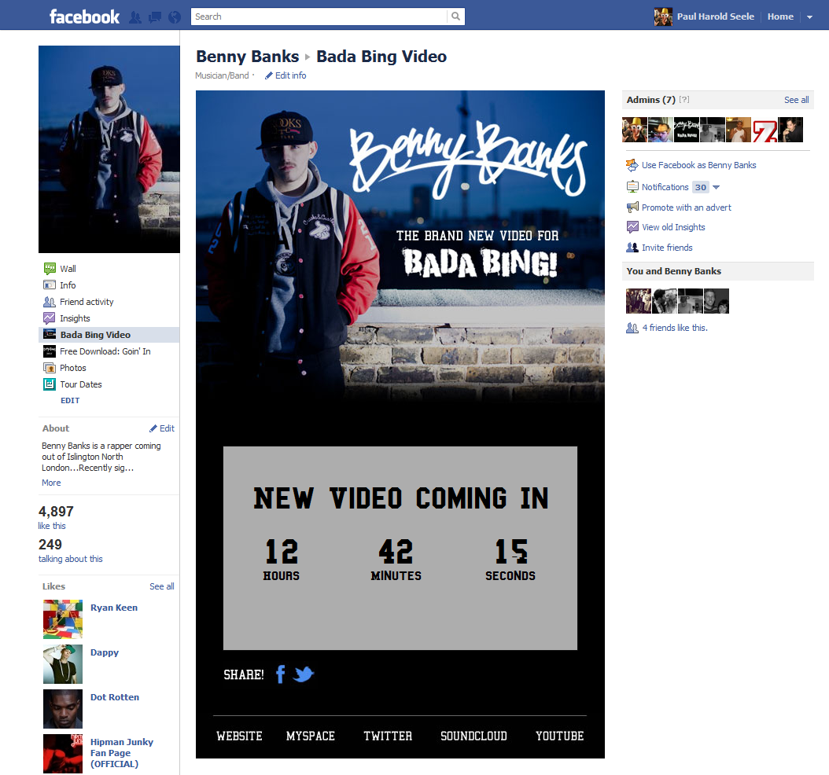Click the Invite friends people icon

632,248
